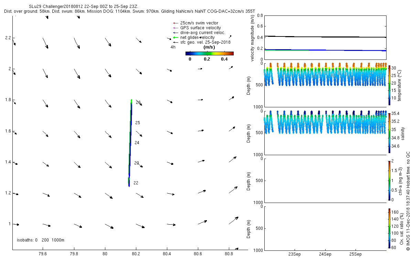Image resolution: width=413 pixels, height=258 pixels.
Task: Click the day marker labeled 24 on track
Action: click(x=137, y=143)
